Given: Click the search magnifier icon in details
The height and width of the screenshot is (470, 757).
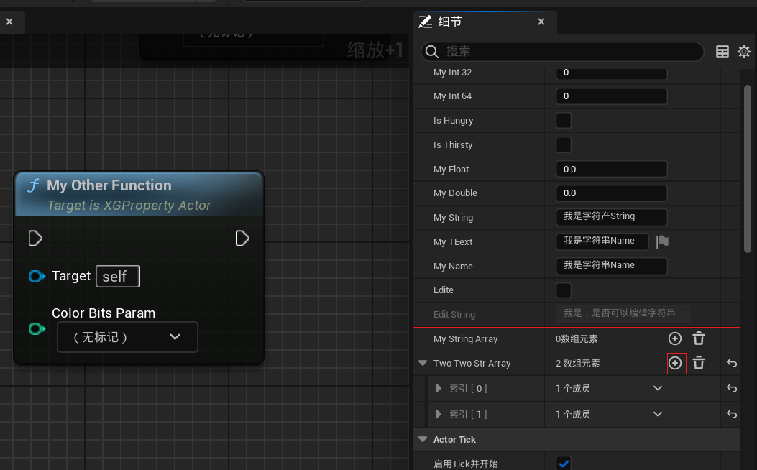Looking at the screenshot, I should 431,52.
